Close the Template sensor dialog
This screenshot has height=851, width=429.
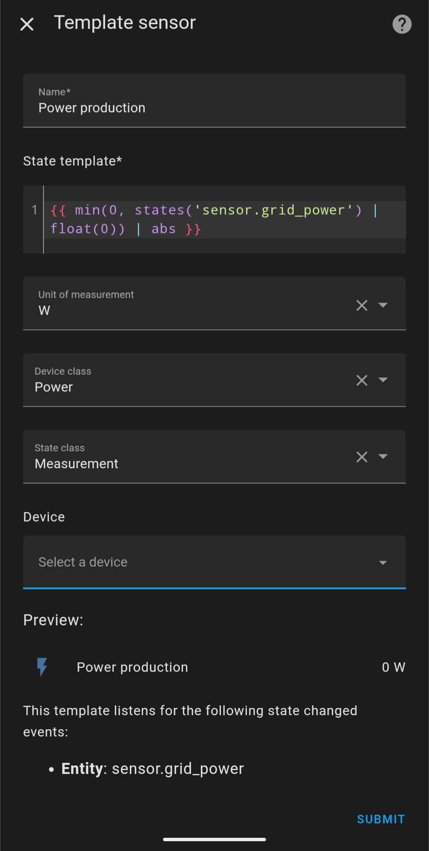coord(27,24)
